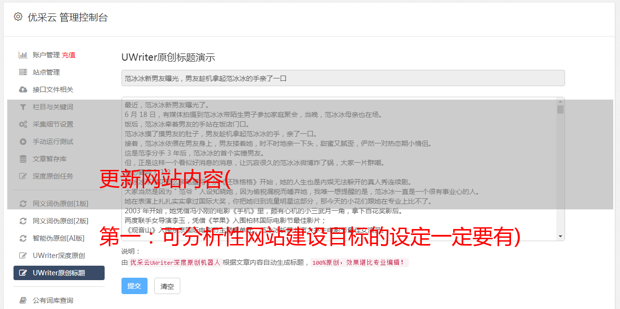Click the refresh icon beside 智能伪原创[AI版]
Viewport: 620px width, 309px height.
coord(23,238)
